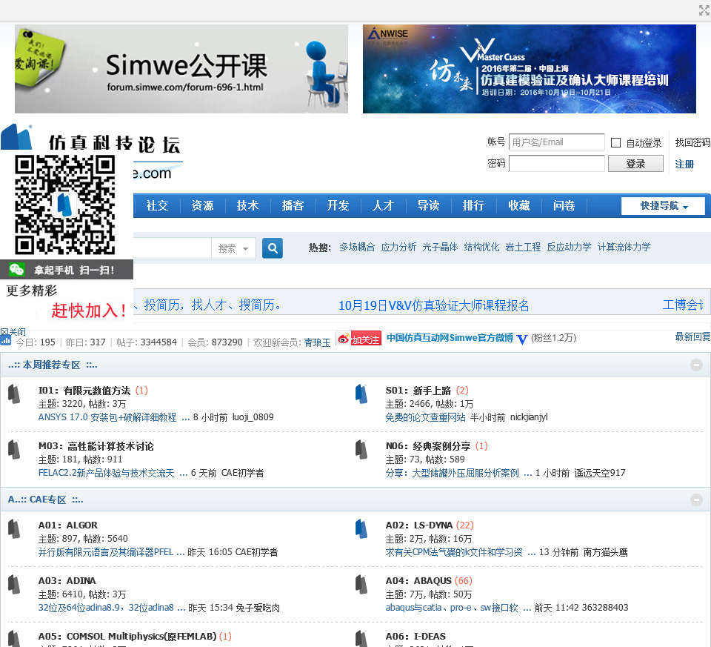Open 10月19日V&V仿真验证大师课程报名 announcement
711x647 pixels.
[434, 305]
